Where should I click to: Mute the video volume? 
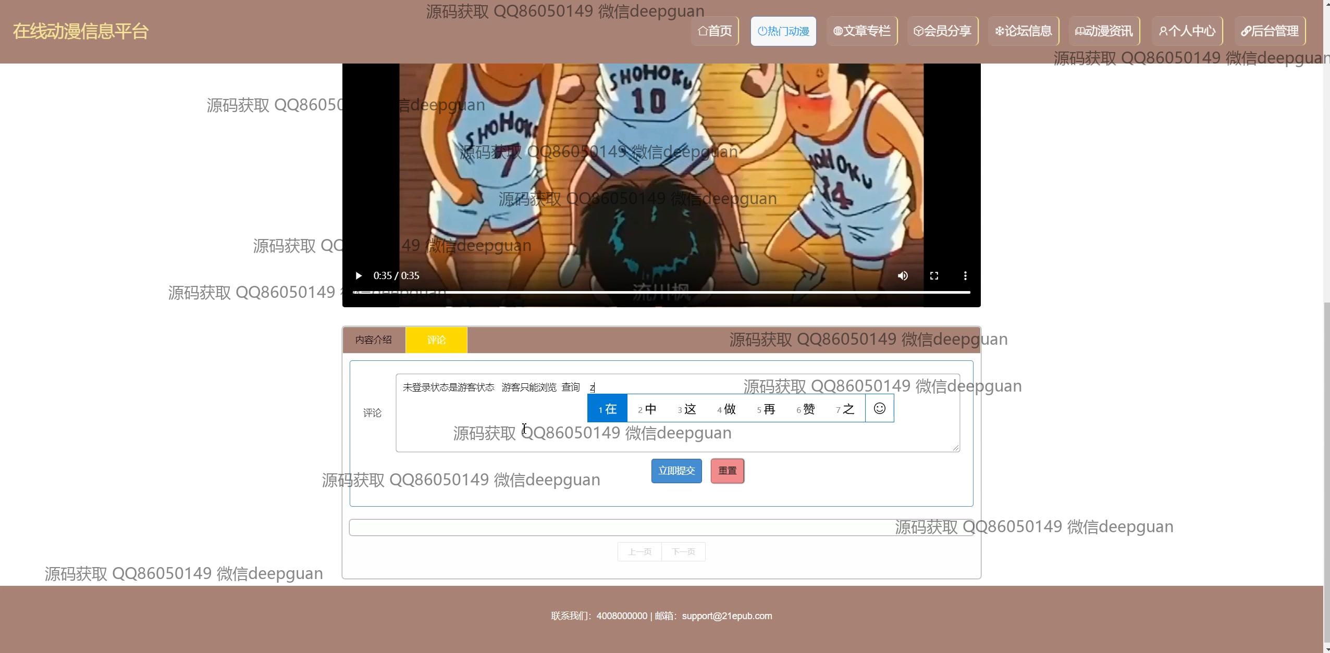(x=903, y=275)
